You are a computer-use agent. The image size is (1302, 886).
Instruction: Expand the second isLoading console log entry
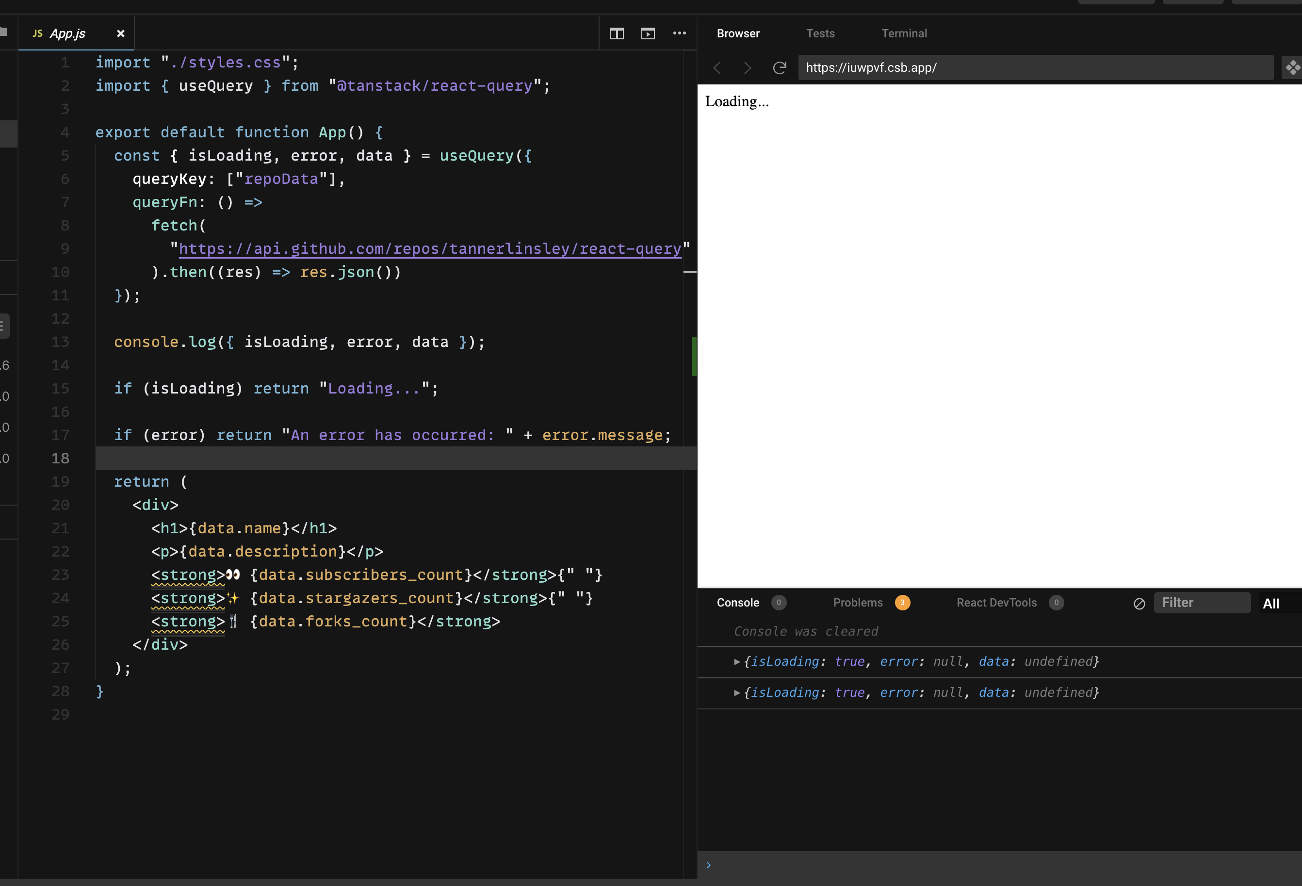click(x=737, y=693)
